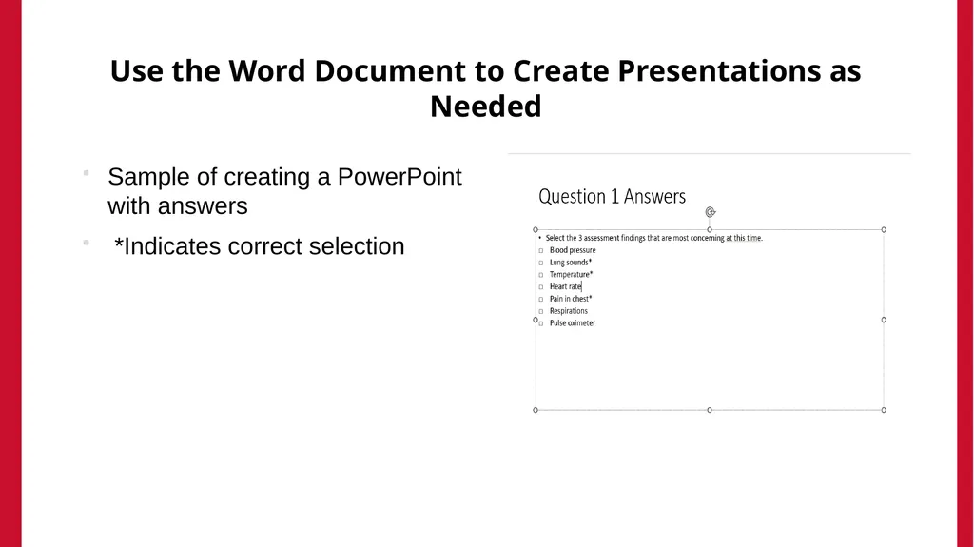This screenshot has width=974, height=547.
Task: Check the Pulse oximeter checkbox
Action: point(541,323)
